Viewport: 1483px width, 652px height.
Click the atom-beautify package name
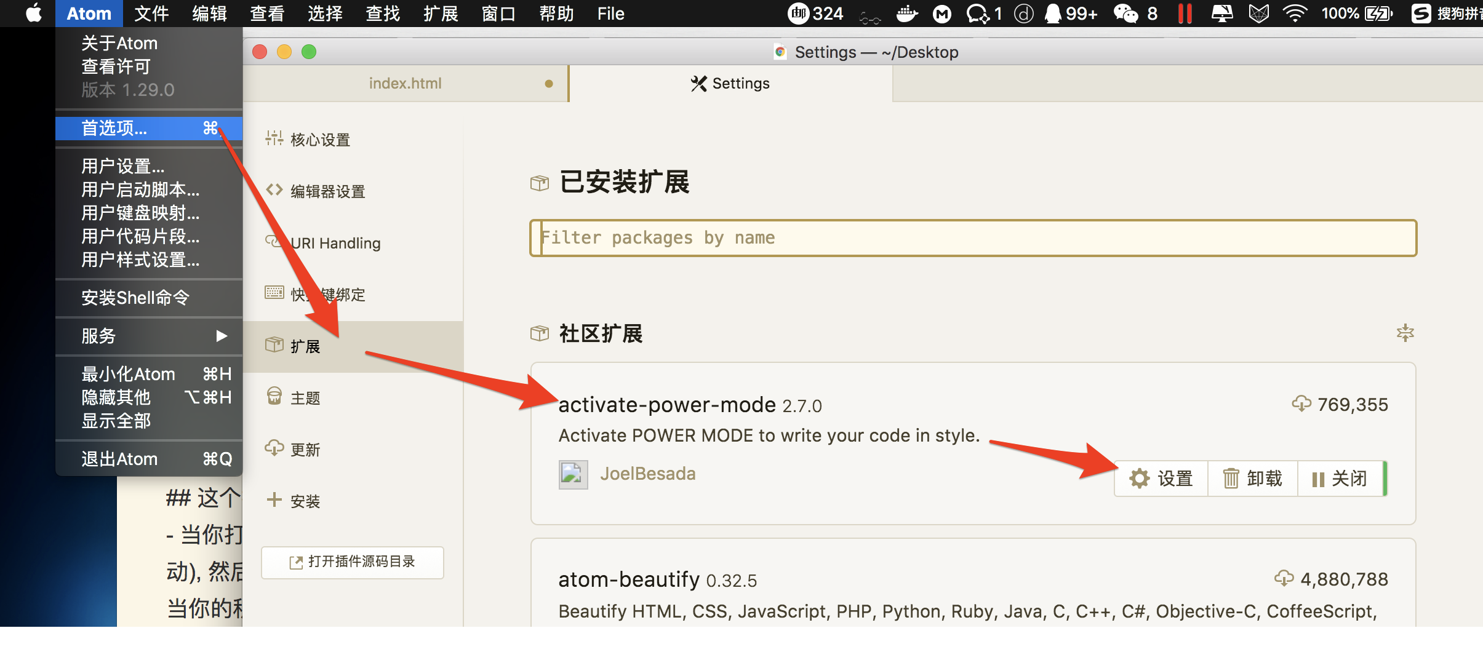point(629,579)
